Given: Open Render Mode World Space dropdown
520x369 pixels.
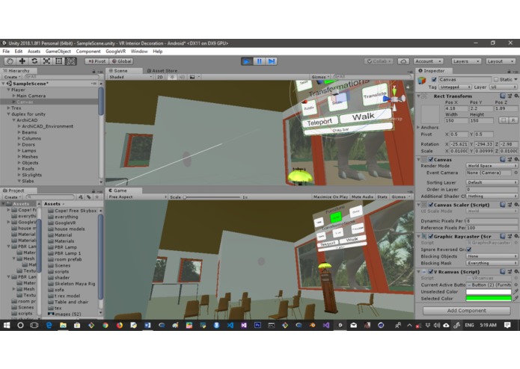Looking at the screenshot, I should (492, 166).
